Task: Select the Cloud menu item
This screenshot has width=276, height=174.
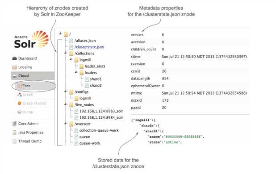Action: (33, 76)
